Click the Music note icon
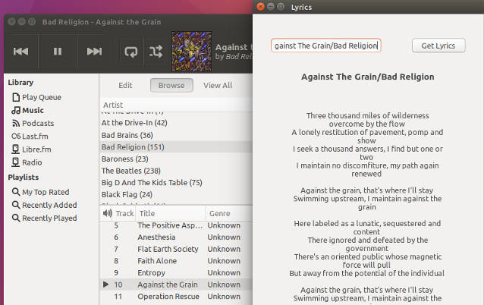 16,110
